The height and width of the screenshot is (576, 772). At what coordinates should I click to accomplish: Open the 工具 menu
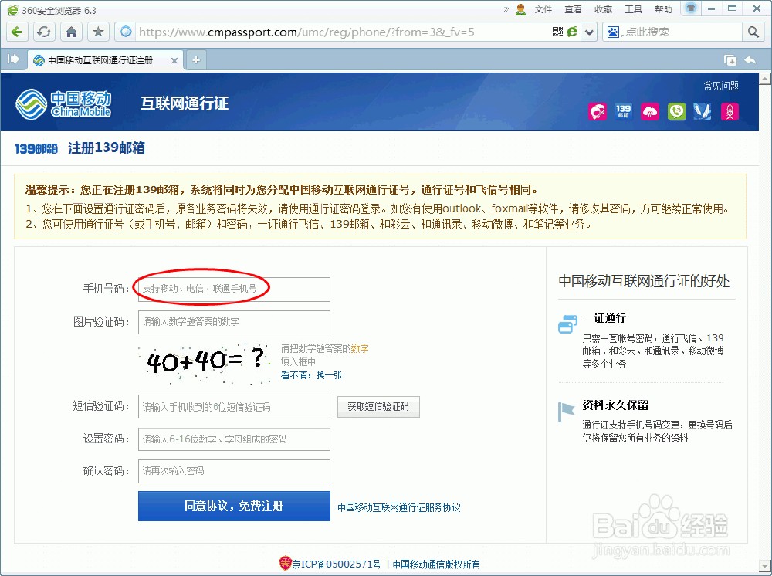click(633, 9)
